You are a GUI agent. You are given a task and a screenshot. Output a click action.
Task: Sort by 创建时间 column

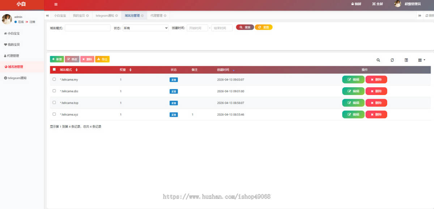click(x=226, y=70)
